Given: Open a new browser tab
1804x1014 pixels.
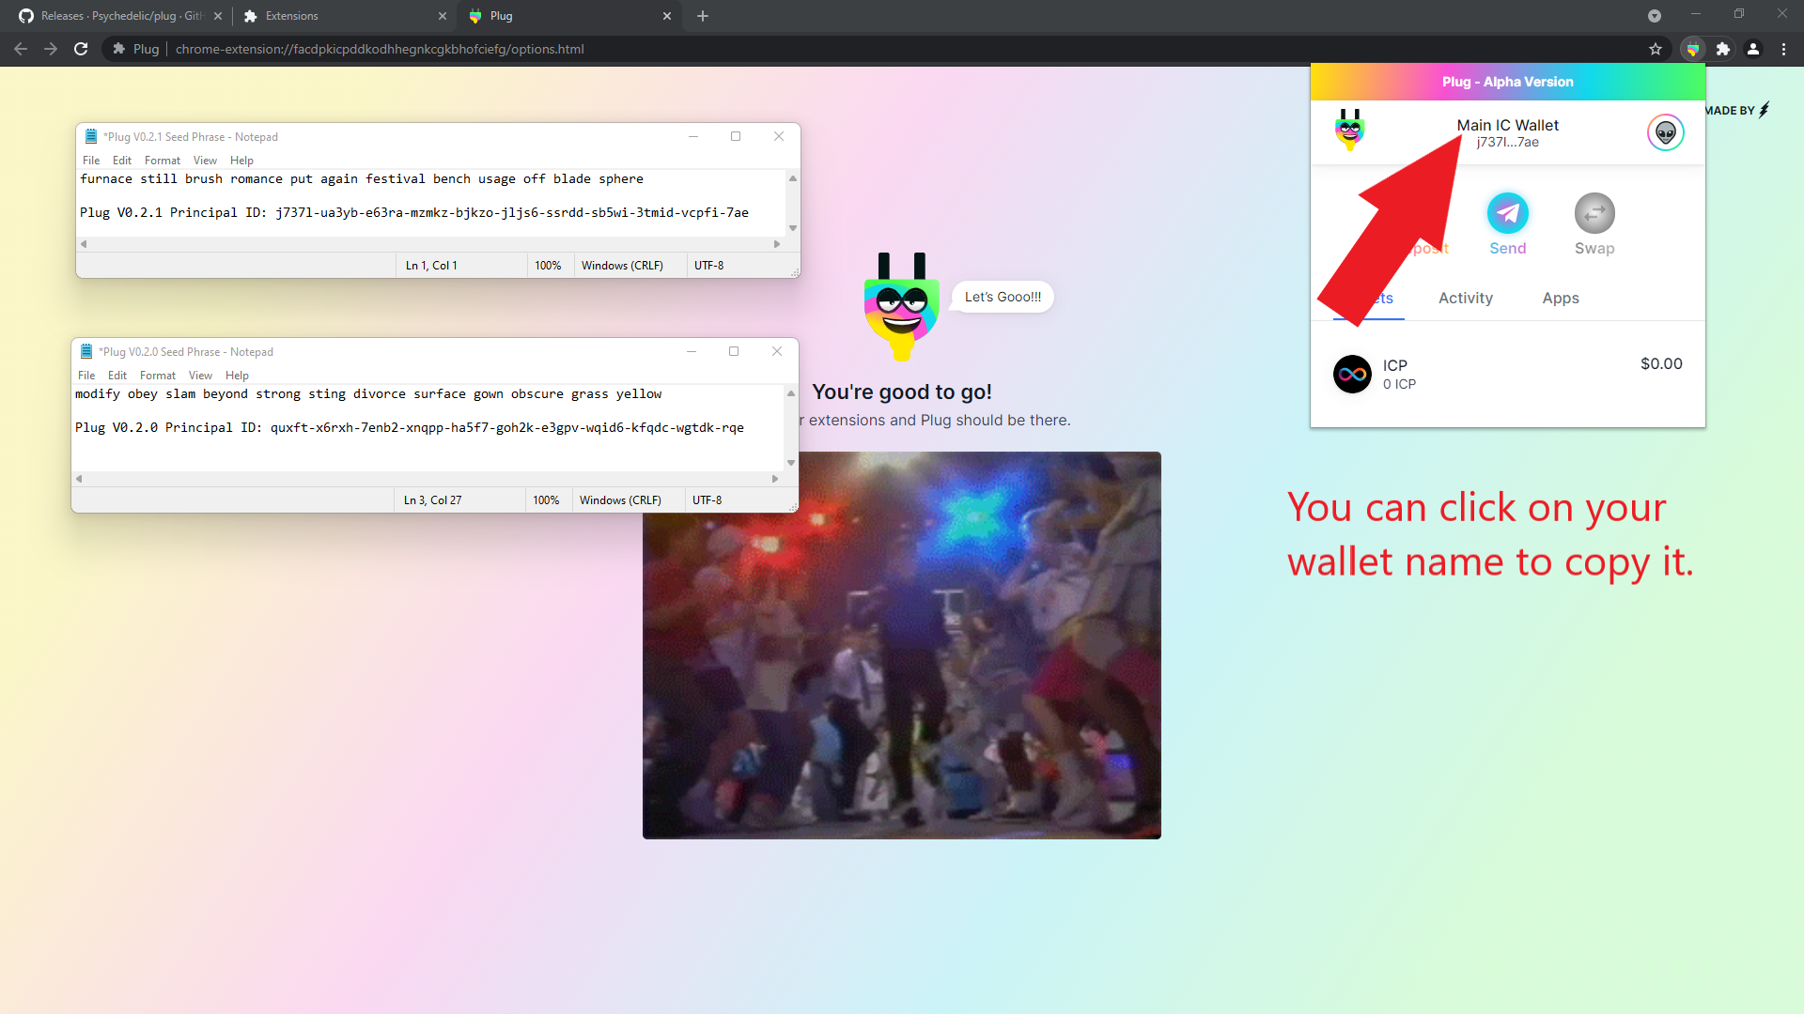Looking at the screenshot, I should click(703, 16).
